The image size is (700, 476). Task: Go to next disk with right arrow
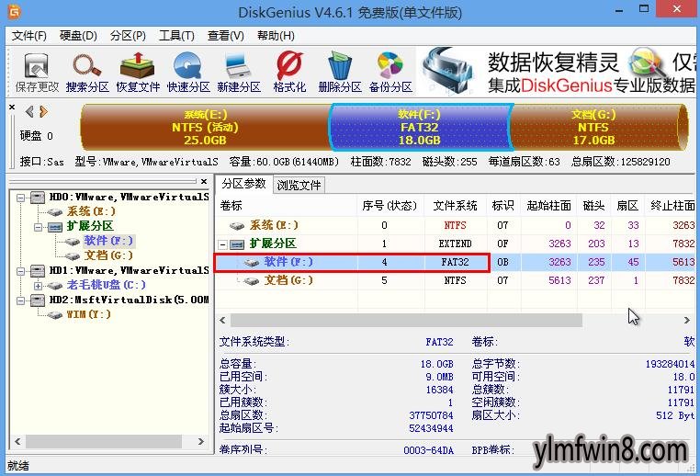[x=42, y=111]
